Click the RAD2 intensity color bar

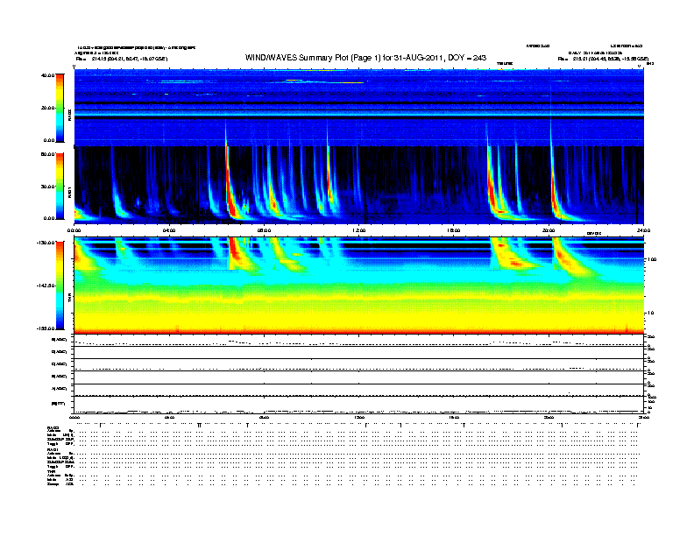point(60,108)
